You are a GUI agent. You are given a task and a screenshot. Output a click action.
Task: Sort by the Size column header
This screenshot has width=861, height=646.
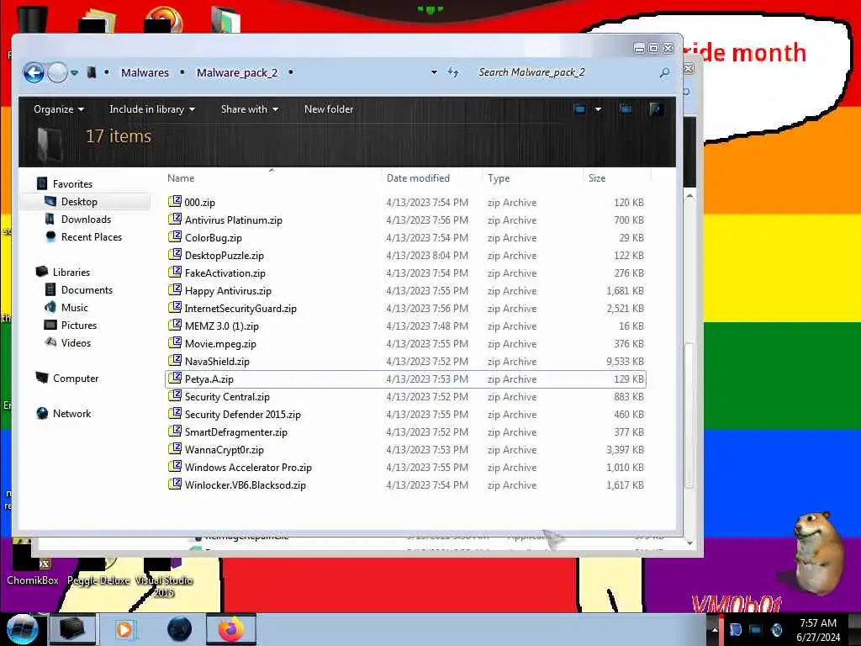pos(597,178)
